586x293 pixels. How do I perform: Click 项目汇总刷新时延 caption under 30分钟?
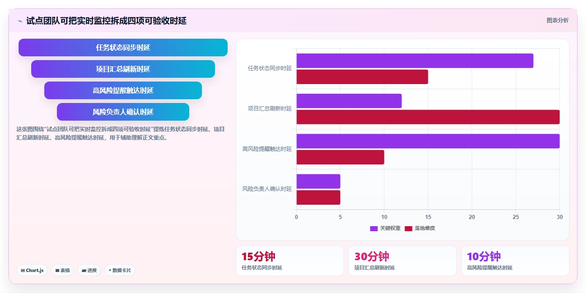(x=374, y=268)
